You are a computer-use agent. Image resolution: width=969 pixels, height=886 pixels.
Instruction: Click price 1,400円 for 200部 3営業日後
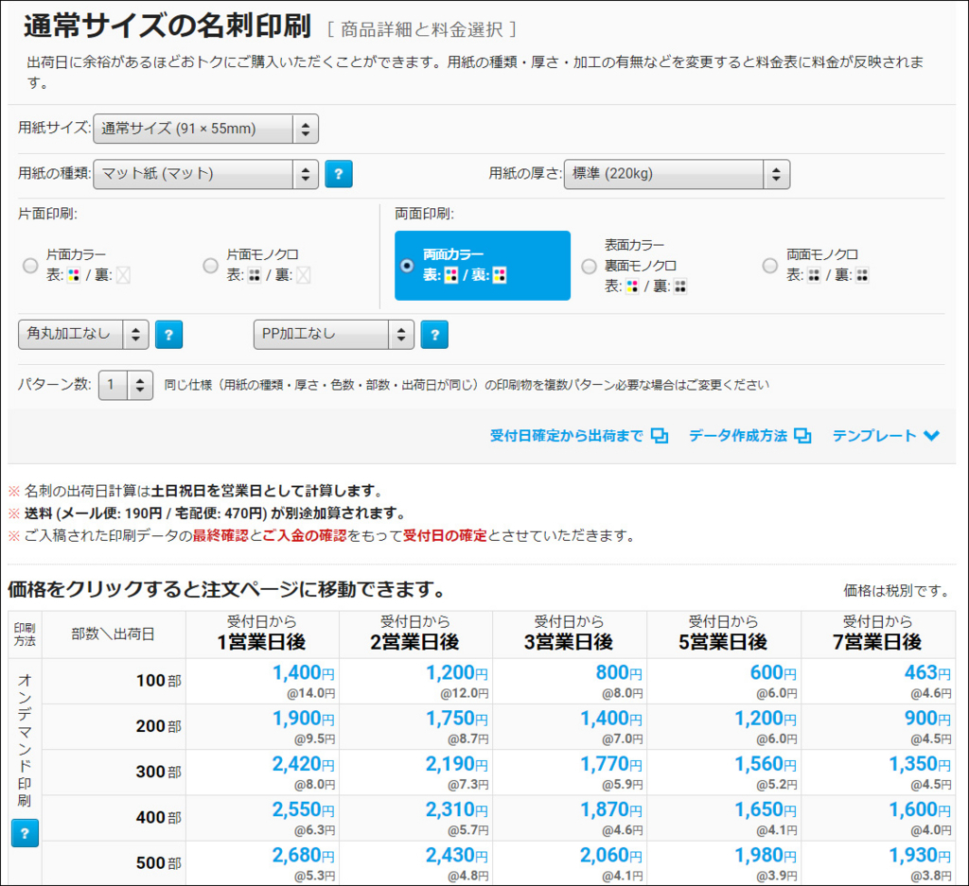tap(611, 719)
